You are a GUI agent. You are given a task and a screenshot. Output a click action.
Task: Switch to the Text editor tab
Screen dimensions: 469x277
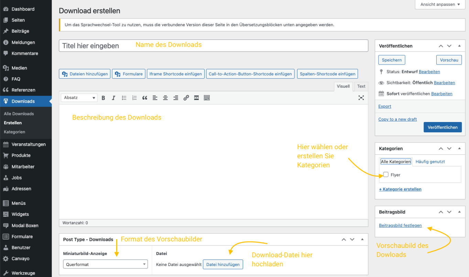point(361,86)
